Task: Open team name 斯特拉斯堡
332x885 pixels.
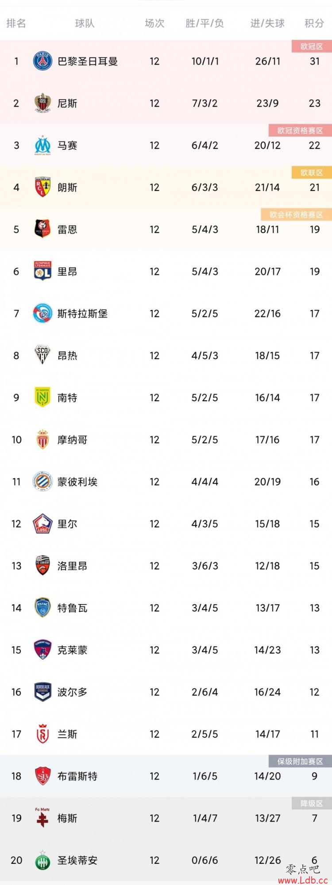Action: coord(83,314)
